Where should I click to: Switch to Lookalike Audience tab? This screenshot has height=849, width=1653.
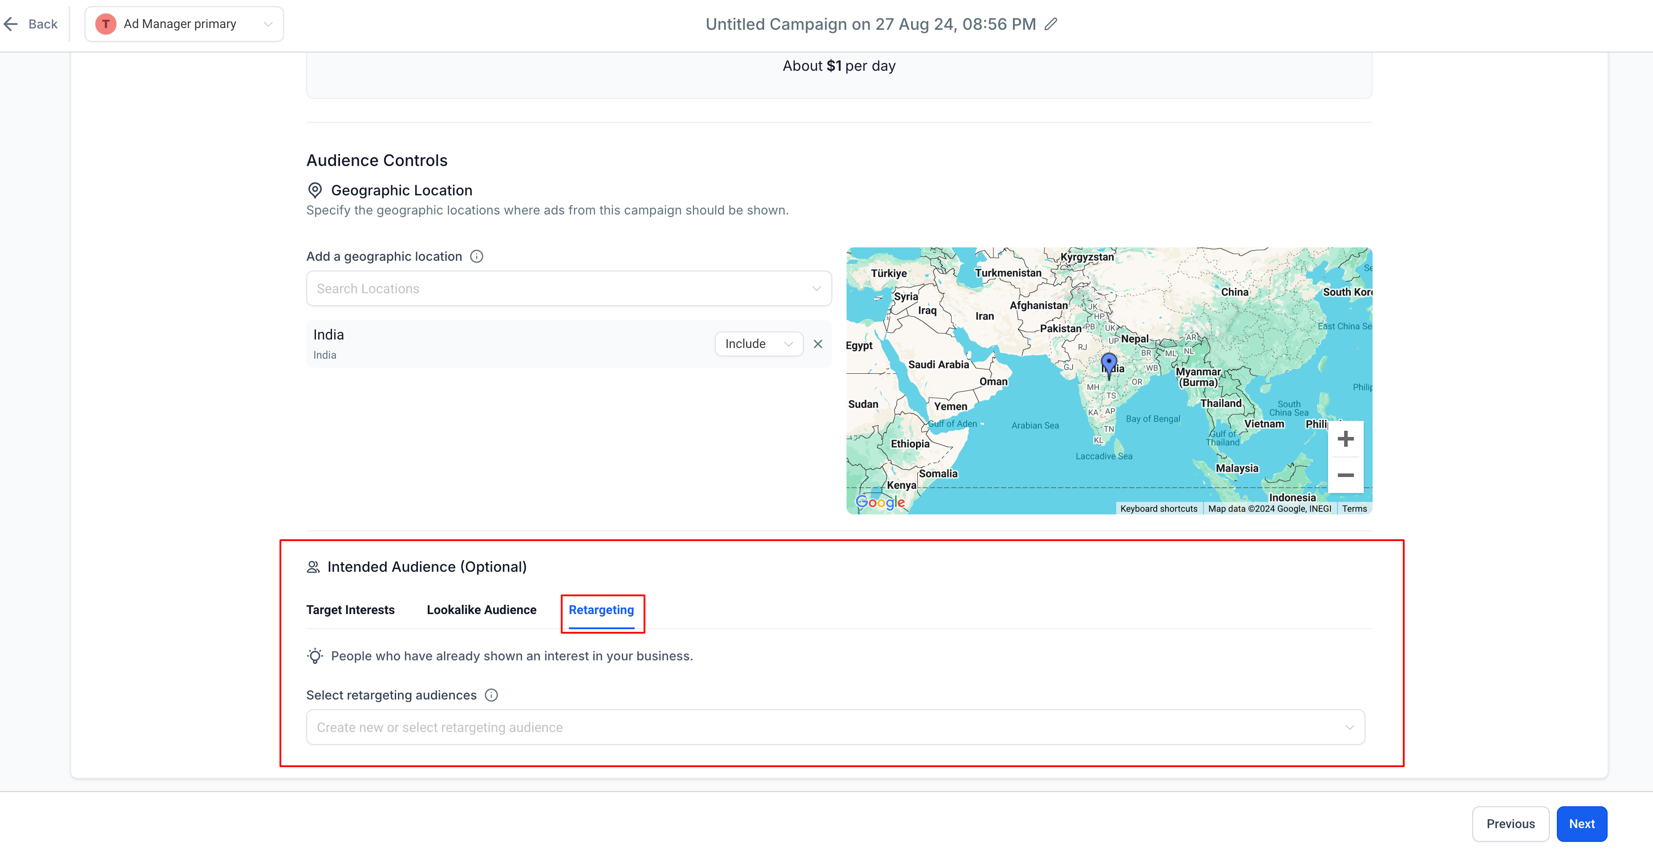[481, 610]
